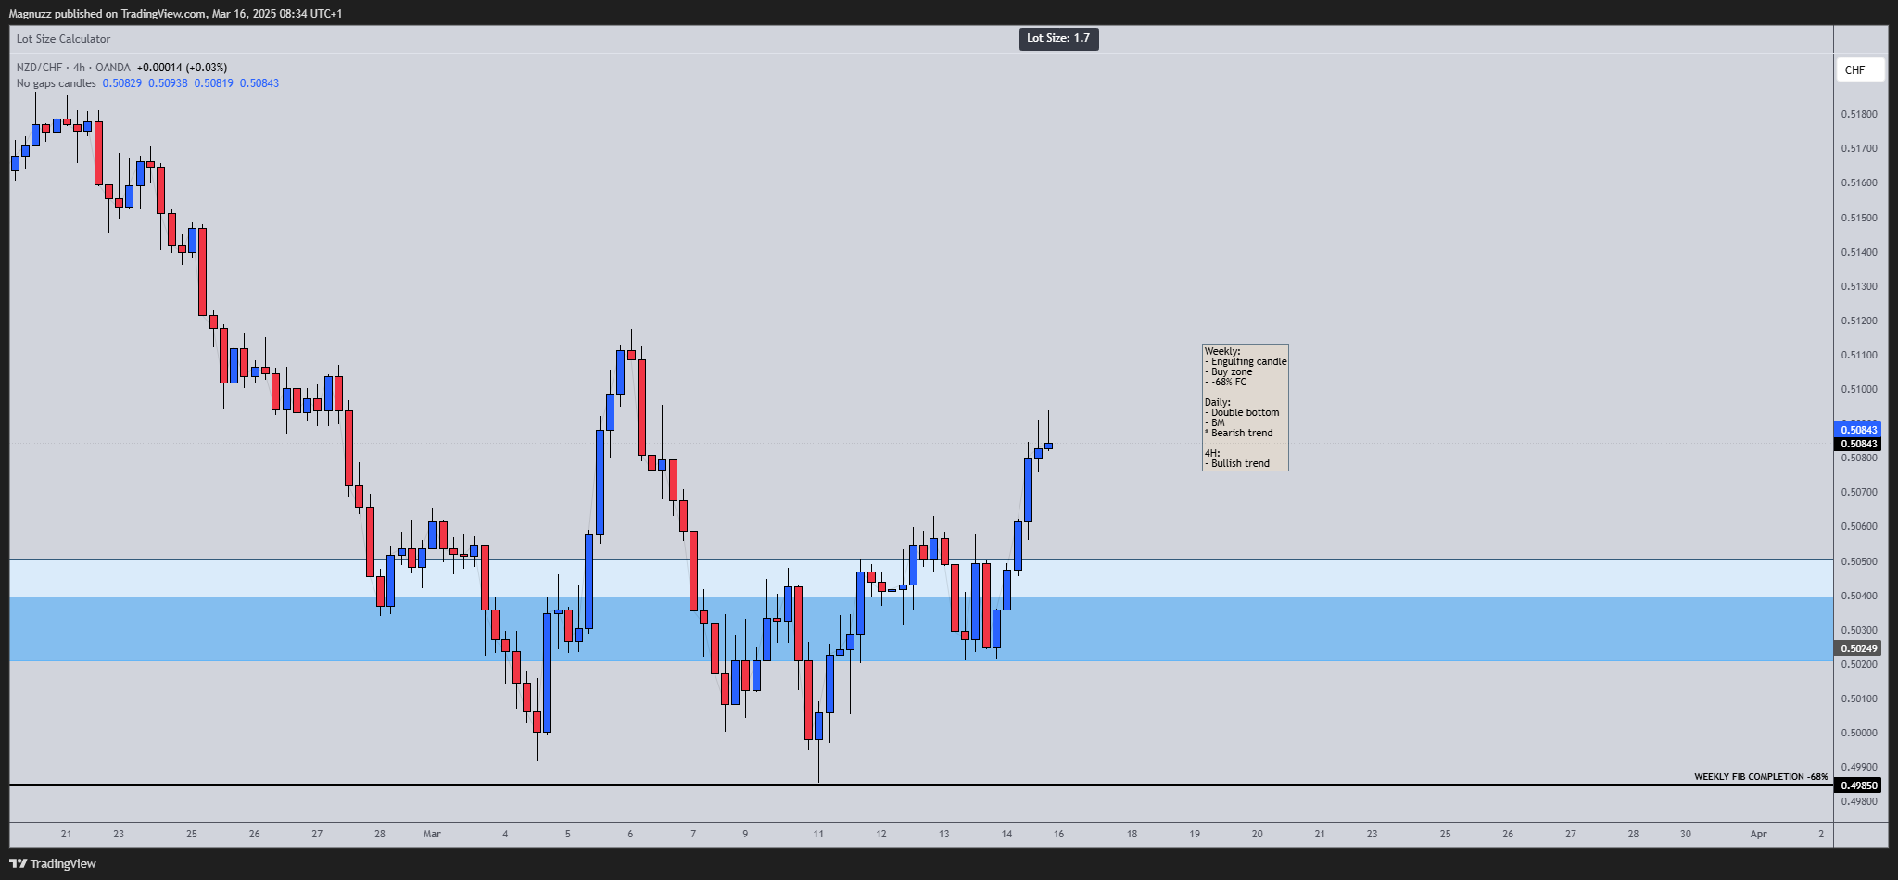Viewport: 1898px width, 880px height.
Task: Click the blue-highlighted 0.50843 price axis tag
Action: point(1859,430)
